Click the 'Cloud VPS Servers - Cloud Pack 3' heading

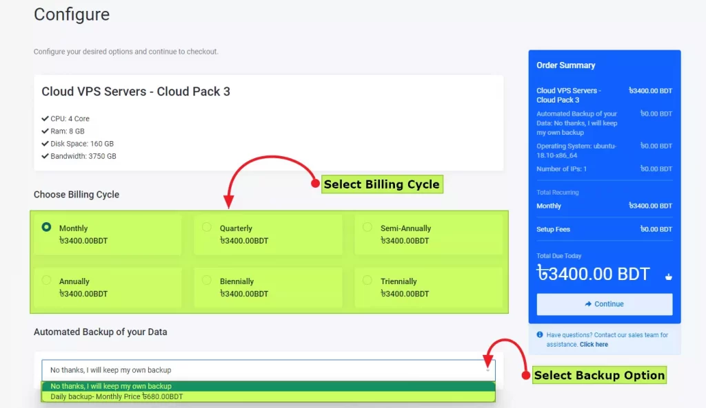136,92
